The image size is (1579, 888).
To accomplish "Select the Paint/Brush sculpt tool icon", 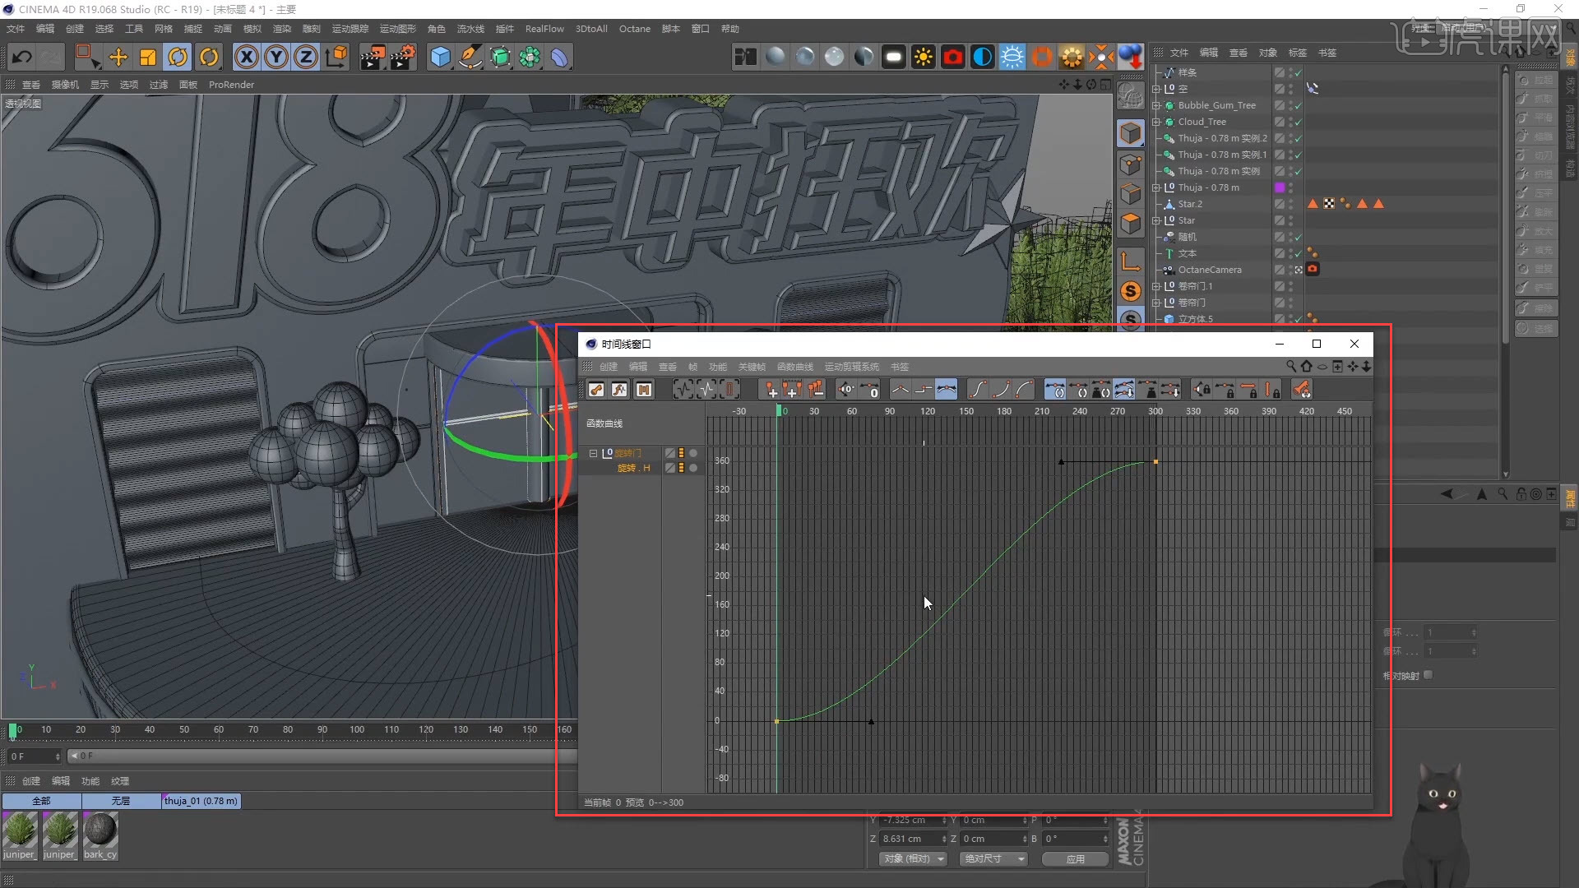I will 470,57.
